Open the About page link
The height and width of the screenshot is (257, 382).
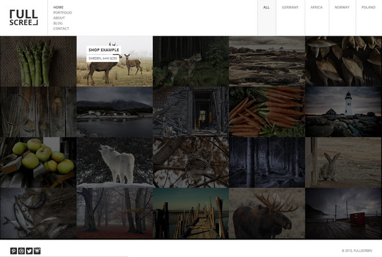(x=59, y=18)
